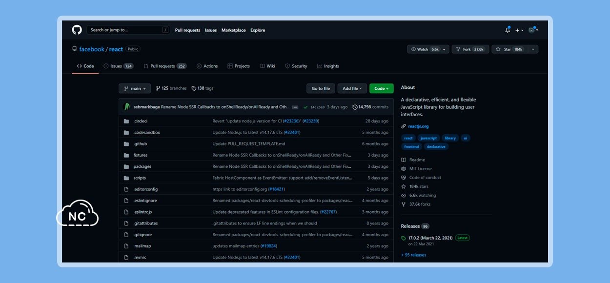Open the user avatar menu
Image resolution: width=610 pixels, height=283 pixels.
pos(532,30)
